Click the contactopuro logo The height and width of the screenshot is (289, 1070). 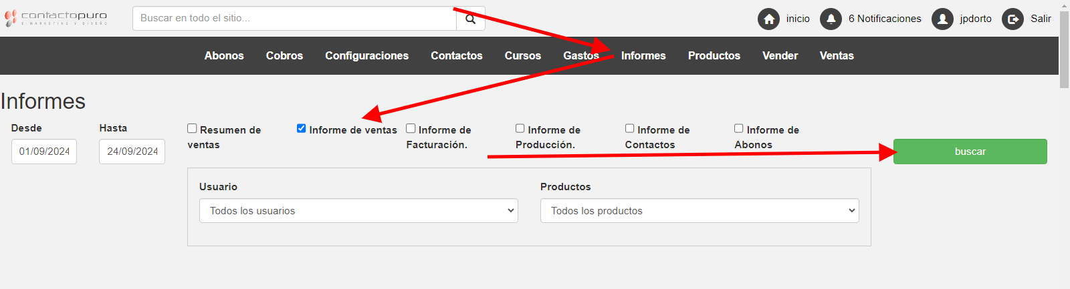(56, 18)
